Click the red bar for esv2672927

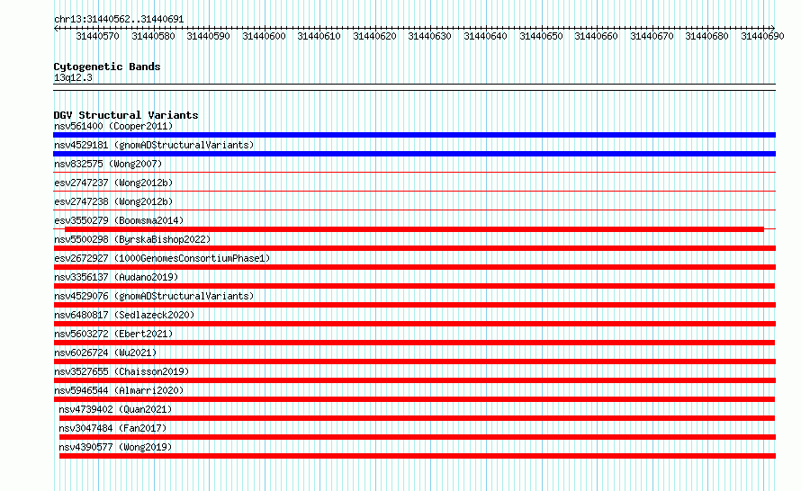coord(414,267)
